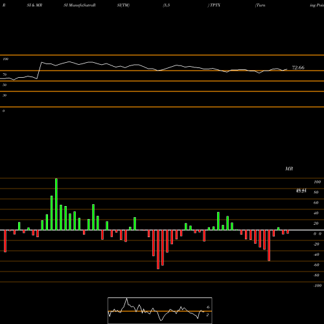Viewport: 324px width, 324px height.
Task: Click the RSI axis label 100
Action: pos(6,59)
